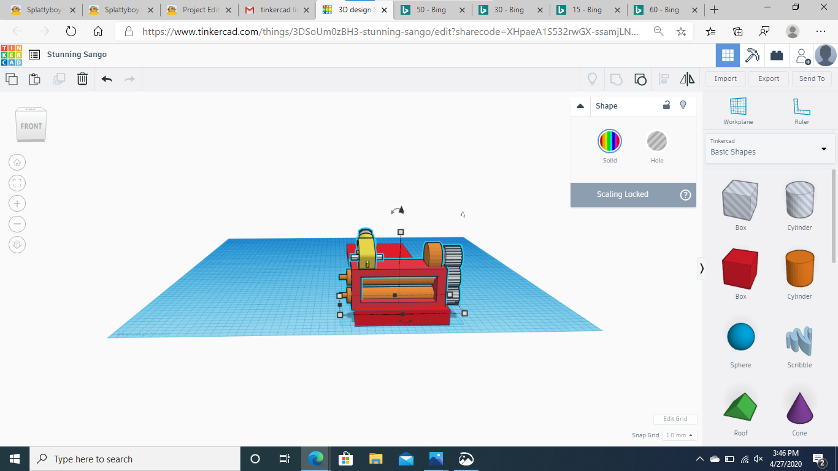The width and height of the screenshot is (838, 471).
Task: Toggle shape visibility lightbulb in Shape panel
Action: click(x=683, y=105)
